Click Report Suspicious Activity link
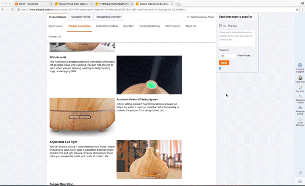The width and height of the screenshot is (305, 186). [x=201, y=17]
